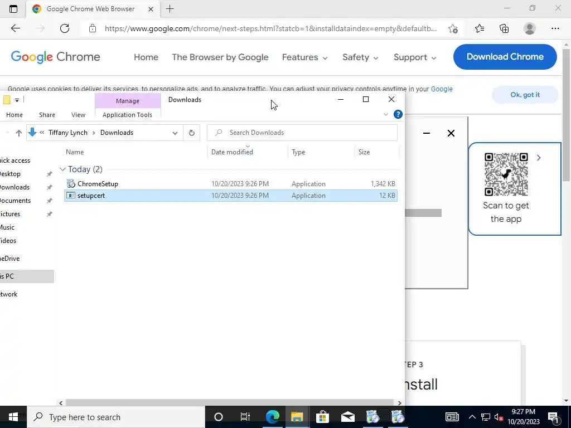Reload the page with the refresh icon
The width and height of the screenshot is (571, 428).
click(x=65, y=28)
